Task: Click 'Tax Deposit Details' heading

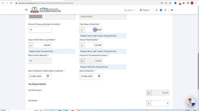Action: [37, 84]
